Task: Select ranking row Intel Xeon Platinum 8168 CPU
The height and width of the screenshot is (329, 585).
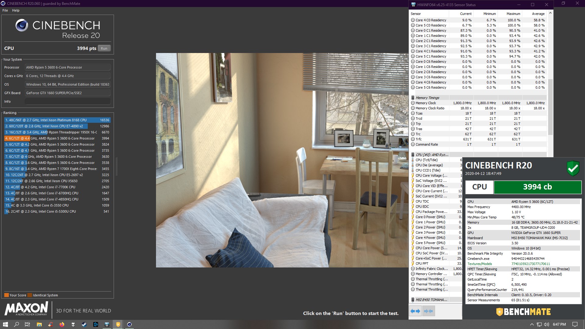Action: pos(57,120)
